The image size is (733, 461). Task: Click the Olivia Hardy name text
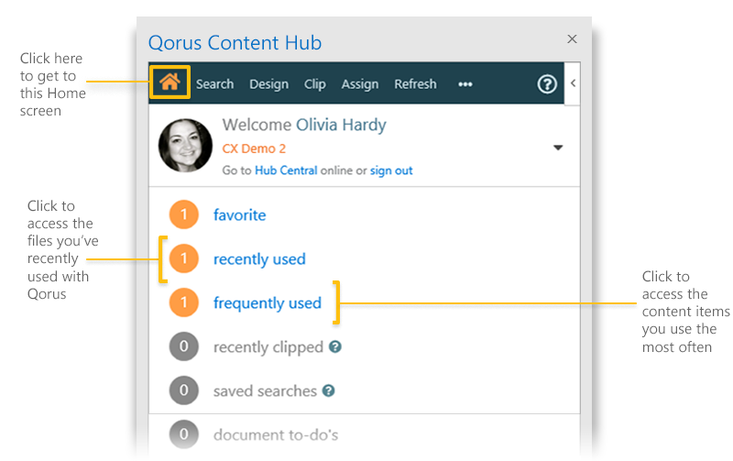[x=341, y=125]
